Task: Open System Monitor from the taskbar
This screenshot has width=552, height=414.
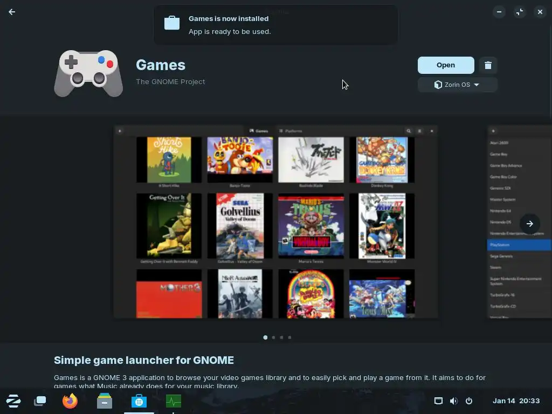Action: 174,401
